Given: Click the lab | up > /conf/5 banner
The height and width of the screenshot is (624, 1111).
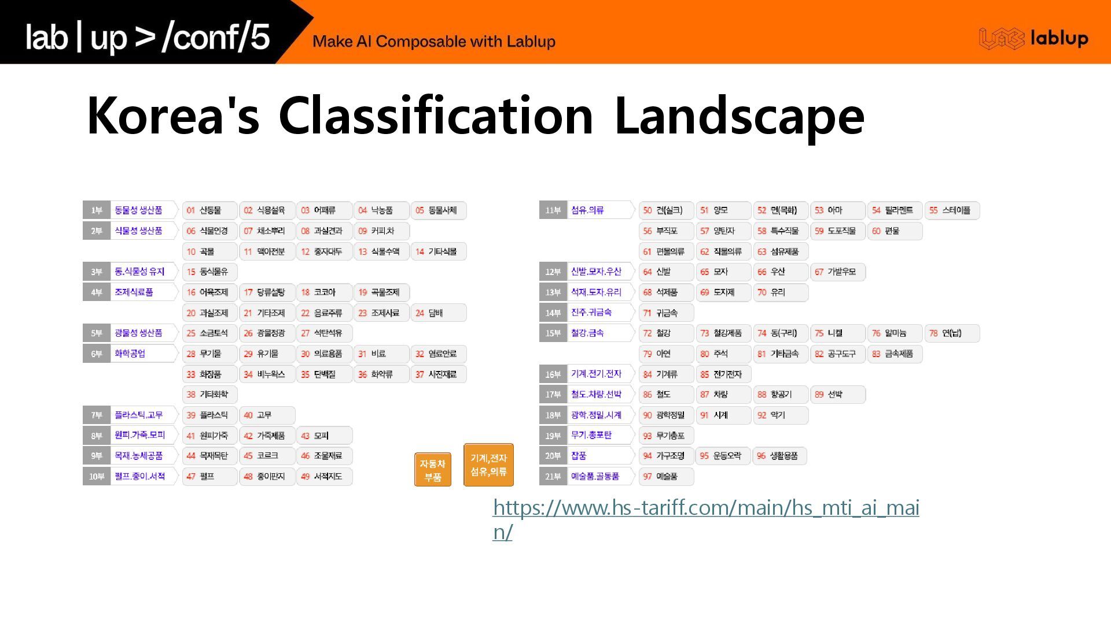Looking at the screenshot, I should (148, 37).
